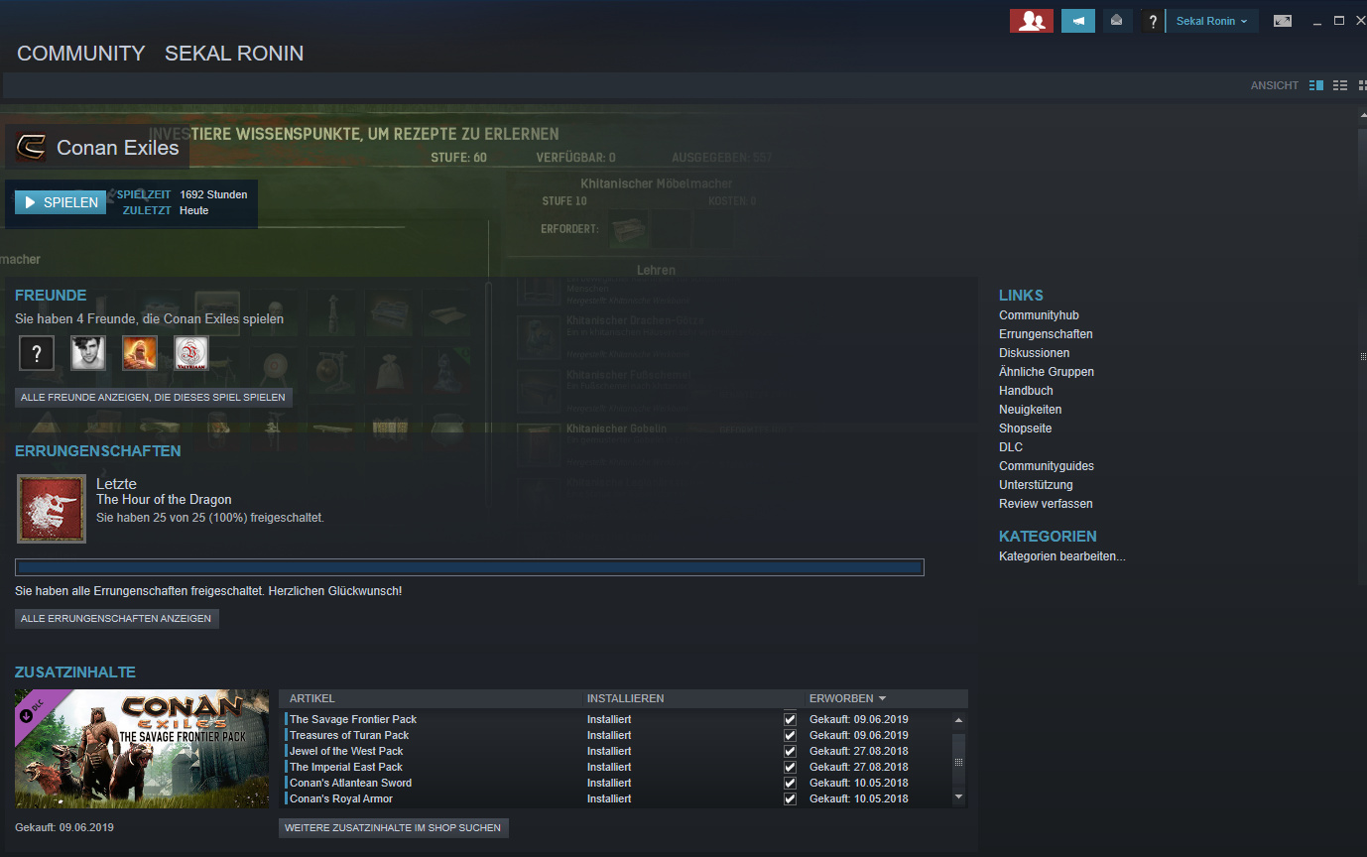
Task: Uncheck The Savage Frontier Pack install checkbox
Action: click(x=790, y=719)
